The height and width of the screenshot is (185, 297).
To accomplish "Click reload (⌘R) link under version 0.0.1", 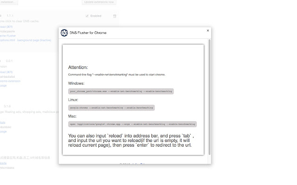I will tap(6, 72).
